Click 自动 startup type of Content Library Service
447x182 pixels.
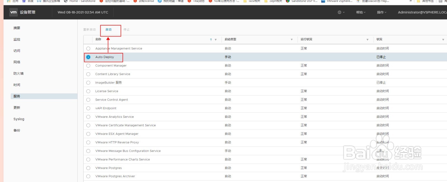(228, 74)
